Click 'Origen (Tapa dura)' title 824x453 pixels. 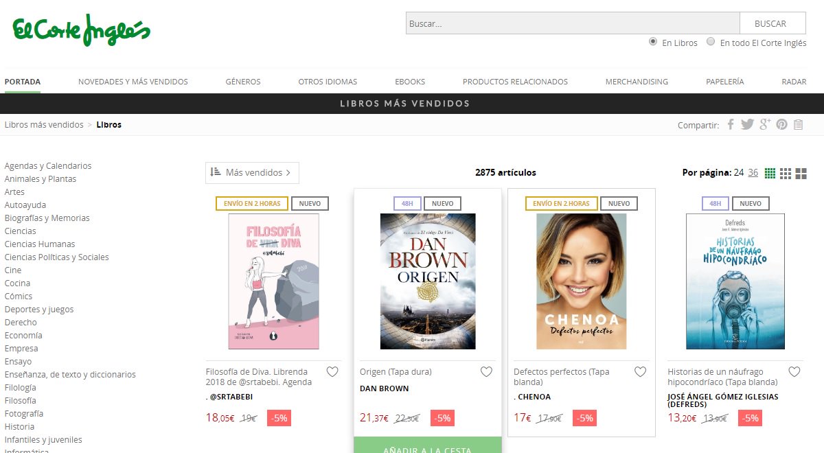point(396,372)
